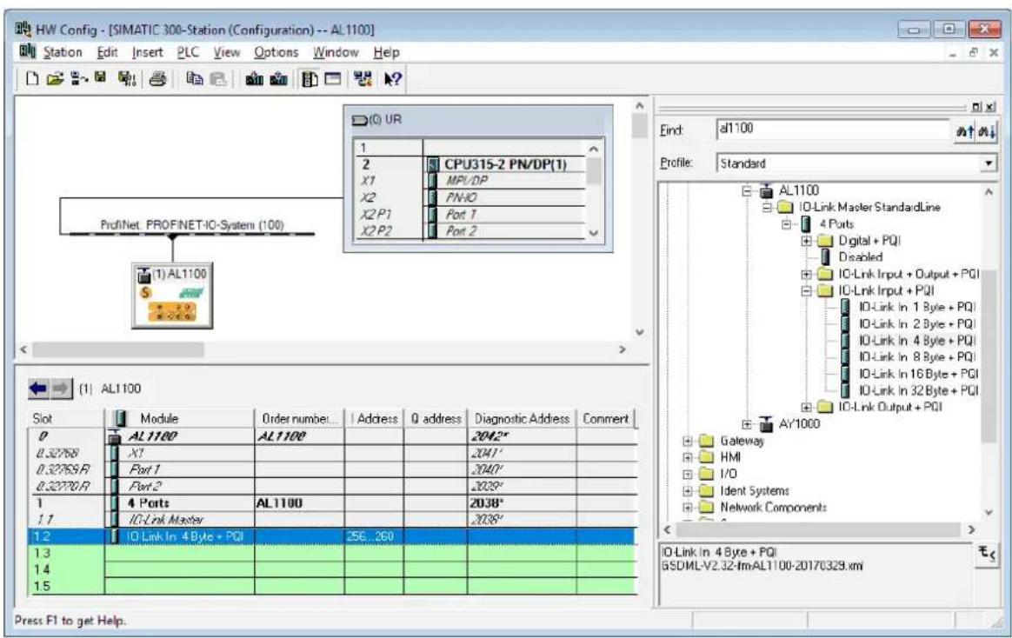1012x638 pixels.
Task: Select IO-Link In 8 Byte + PQI module
Action: [x=916, y=357]
